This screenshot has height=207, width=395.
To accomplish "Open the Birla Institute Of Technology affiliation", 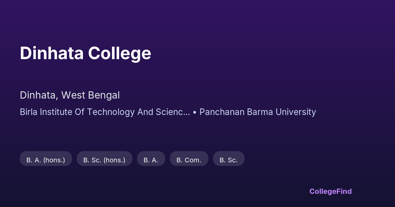I will (105, 112).
